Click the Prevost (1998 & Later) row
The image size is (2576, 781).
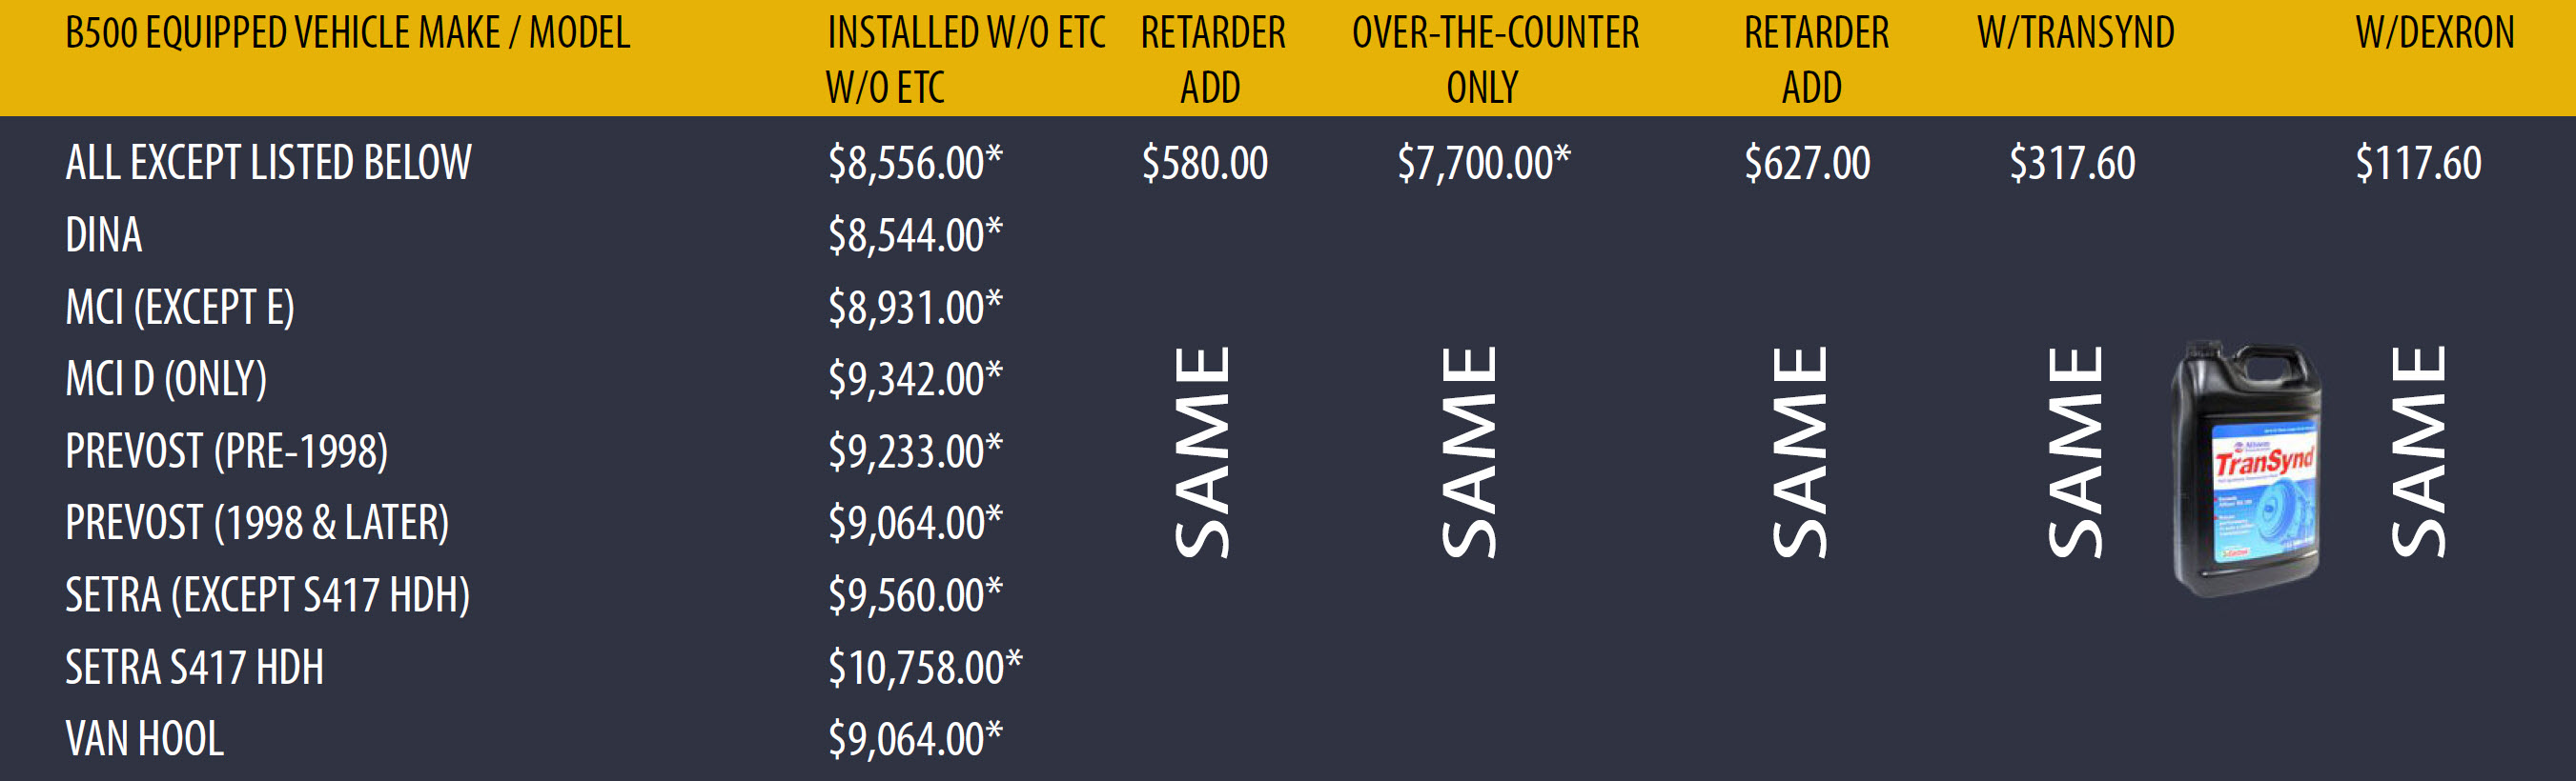coord(257,522)
